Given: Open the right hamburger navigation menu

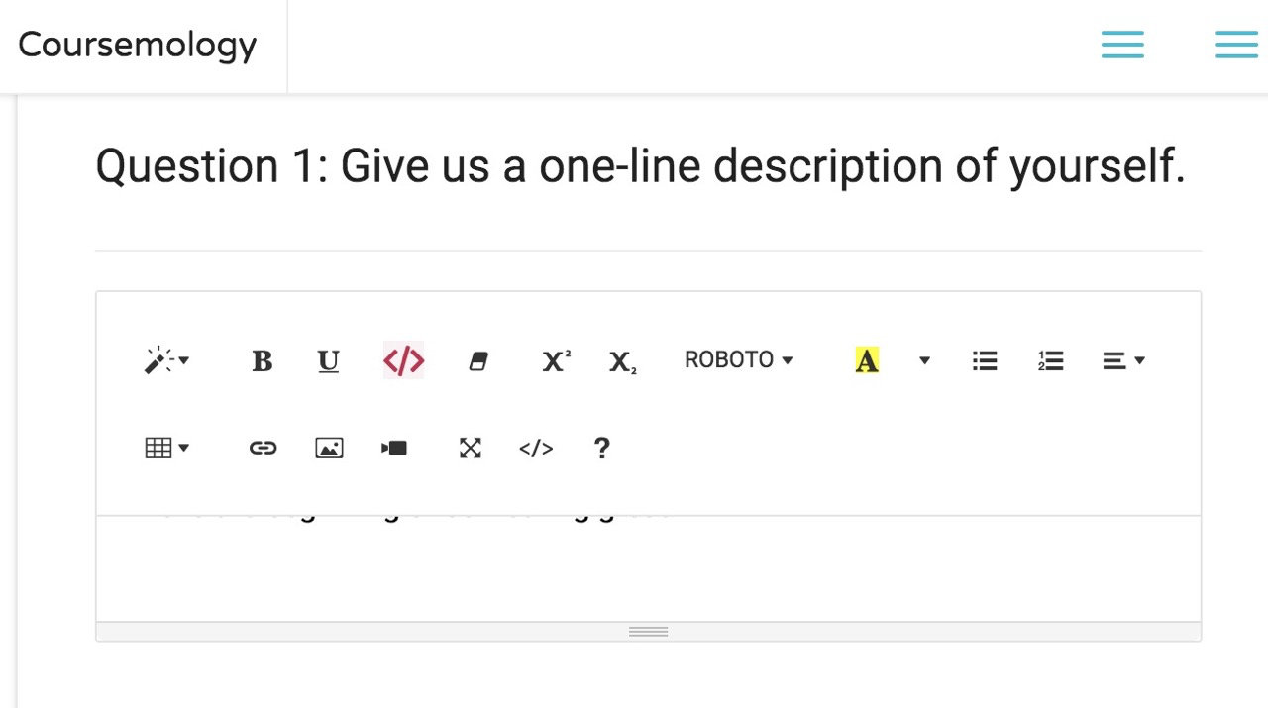Looking at the screenshot, I should click(x=1236, y=44).
